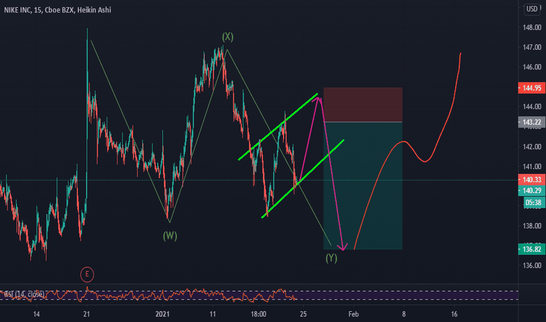Select the lower green channel line
This screenshot has height=322, width=546.
pos(303,179)
